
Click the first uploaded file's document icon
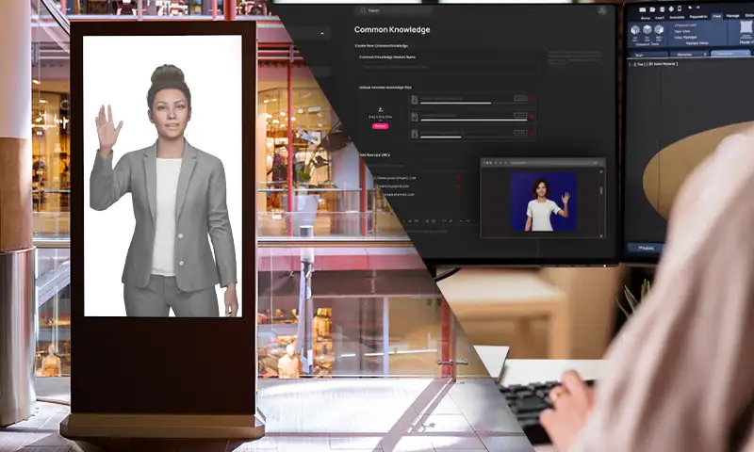coord(413,99)
